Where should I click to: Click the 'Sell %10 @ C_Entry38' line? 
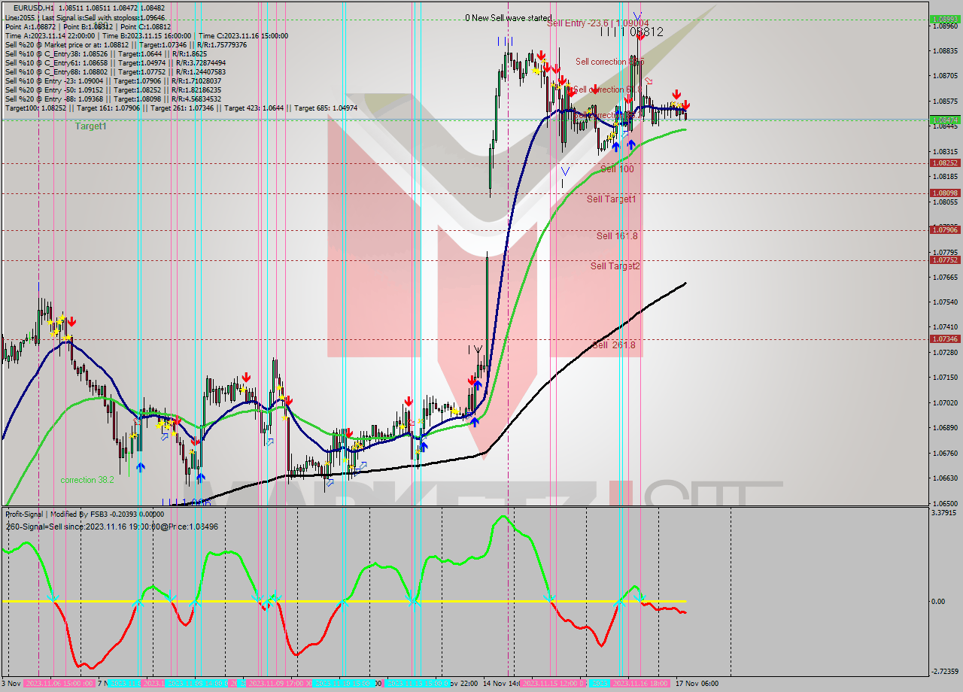click(x=105, y=53)
